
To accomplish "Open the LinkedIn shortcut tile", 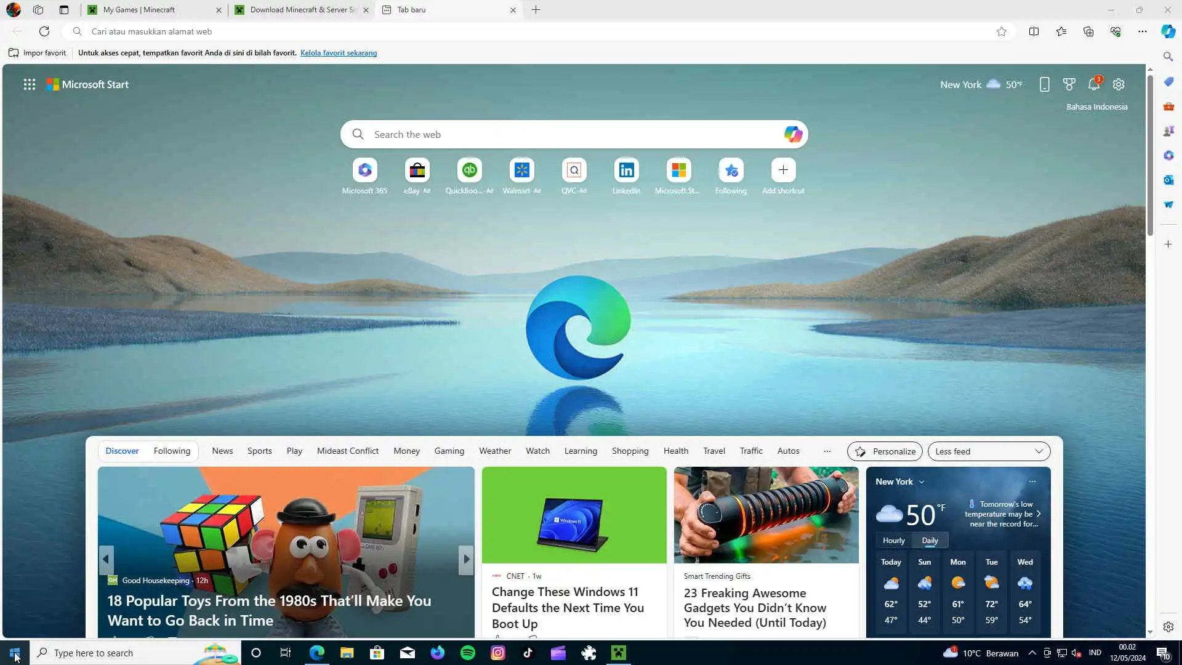I will (626, 171).
